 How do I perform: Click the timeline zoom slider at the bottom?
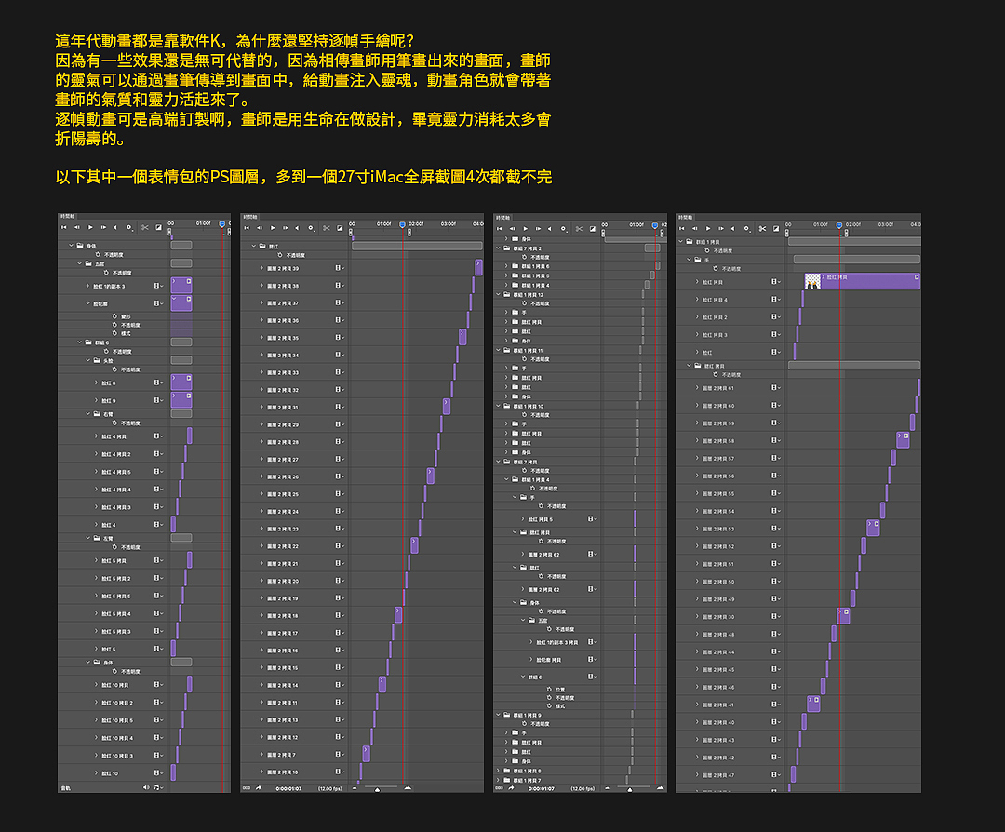pos(378,789)
